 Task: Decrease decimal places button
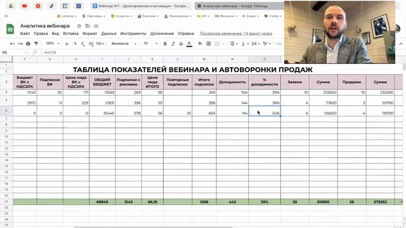(82, 44)
